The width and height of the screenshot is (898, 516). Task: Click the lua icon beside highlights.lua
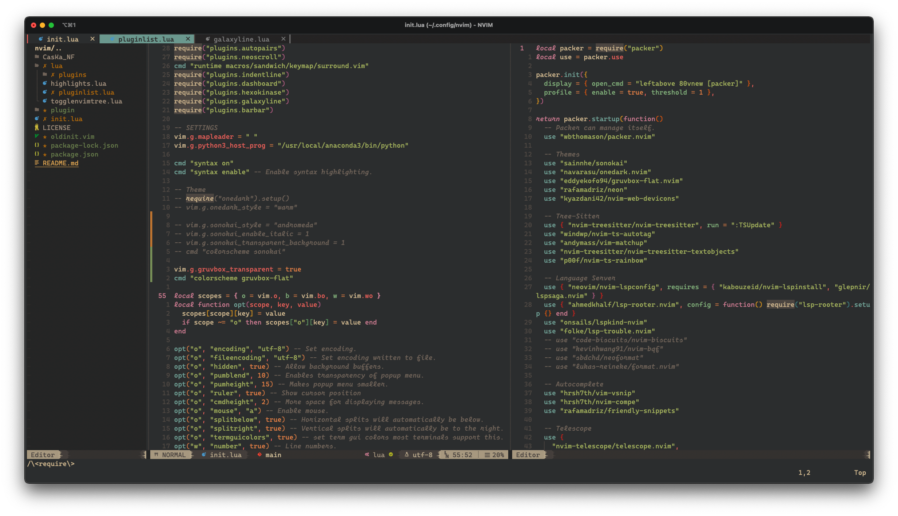45,83
